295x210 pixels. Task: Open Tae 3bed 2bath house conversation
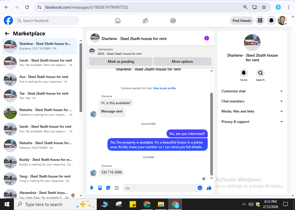39,96
